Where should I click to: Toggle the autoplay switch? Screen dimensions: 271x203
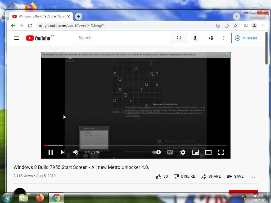click(x=157, y=152)
